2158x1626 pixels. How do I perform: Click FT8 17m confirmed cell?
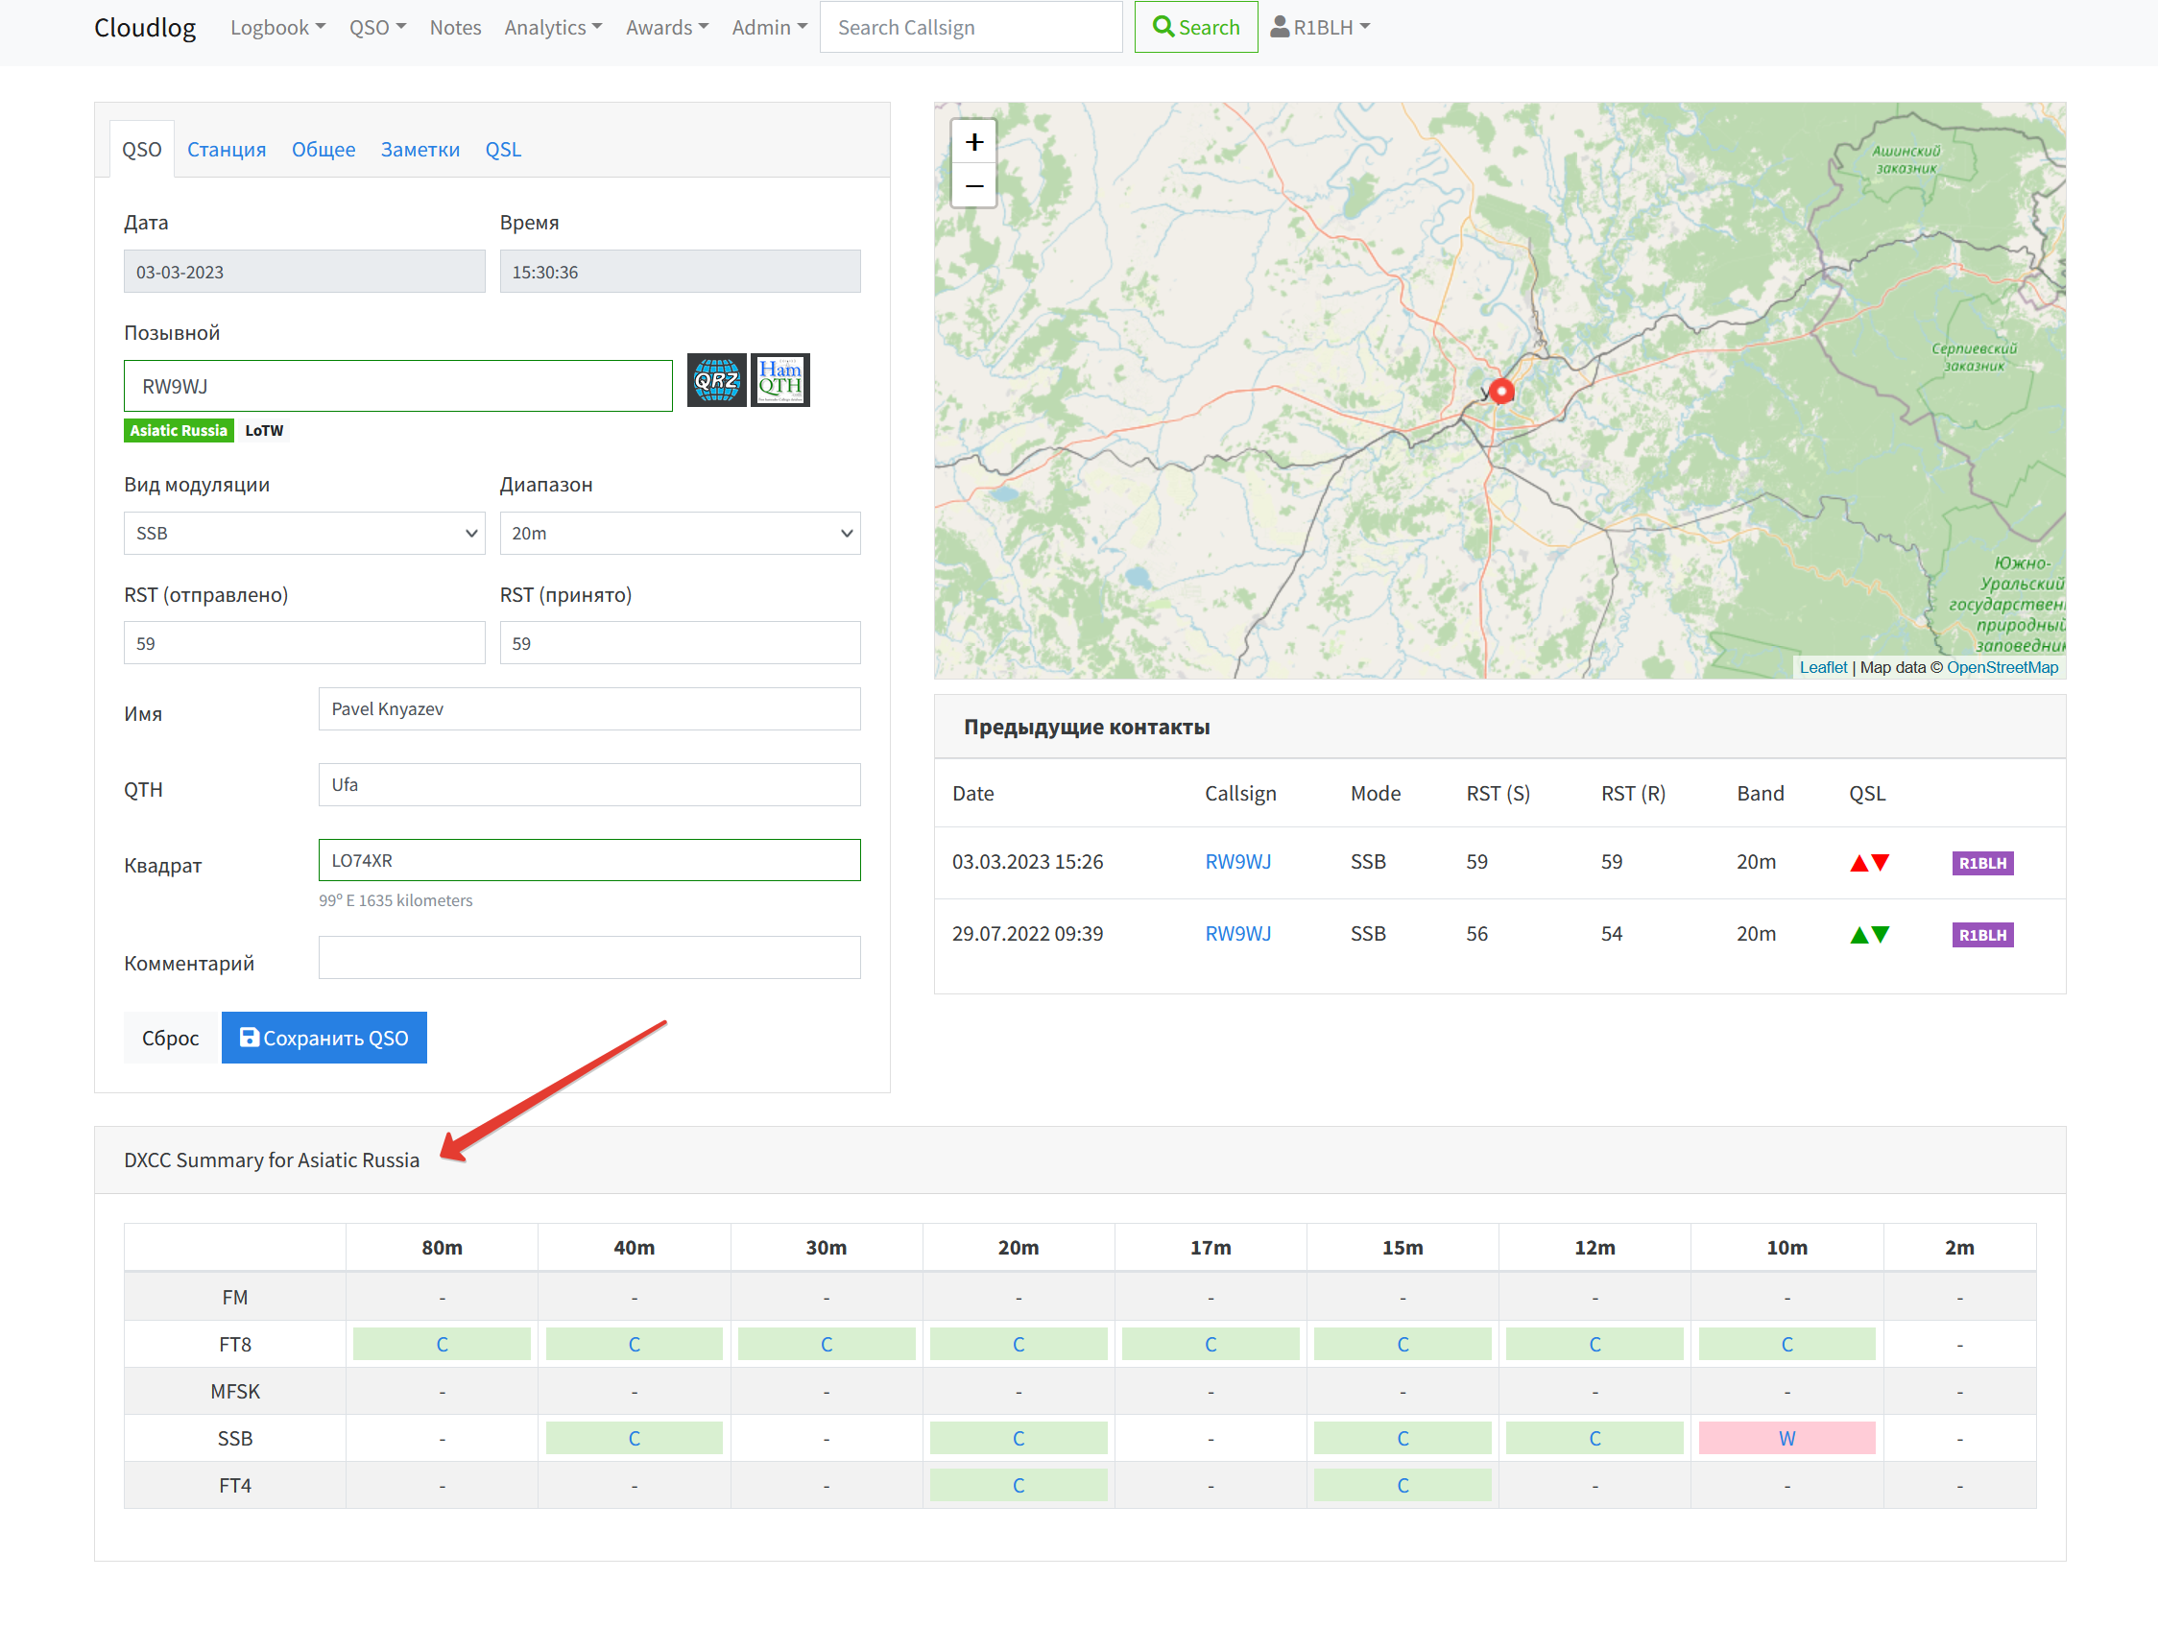(x=1211, y=1345)
